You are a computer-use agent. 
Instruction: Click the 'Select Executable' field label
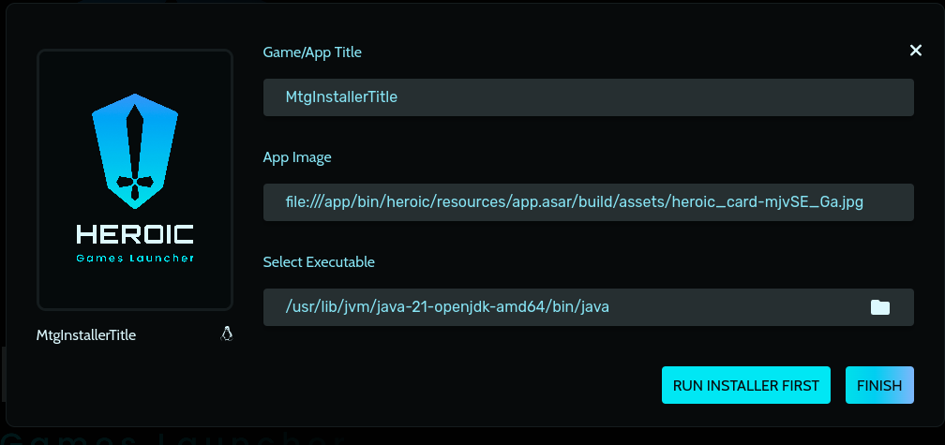[319, 262]
